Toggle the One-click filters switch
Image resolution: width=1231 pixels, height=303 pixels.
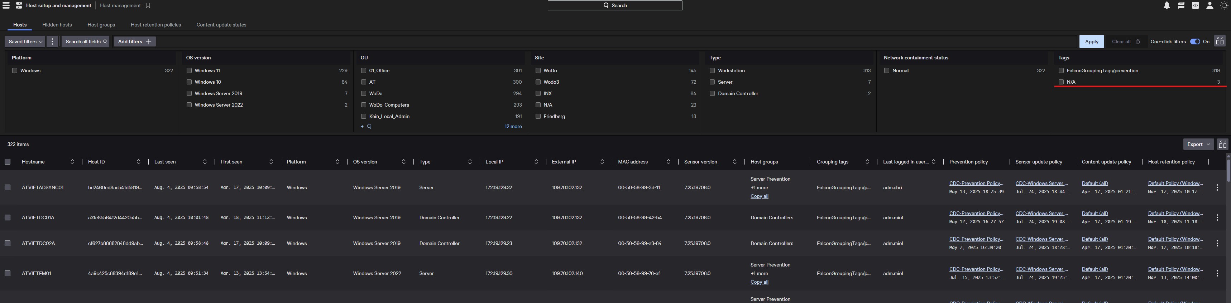click(x=1195, y=41)
